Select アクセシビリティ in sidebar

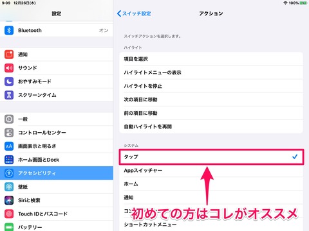click(x=57, y=173)
